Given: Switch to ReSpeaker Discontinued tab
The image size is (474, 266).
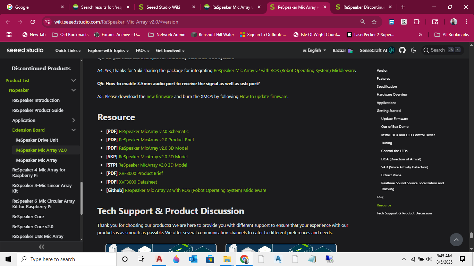Looking at the screenshot, I should pos(364,7).
